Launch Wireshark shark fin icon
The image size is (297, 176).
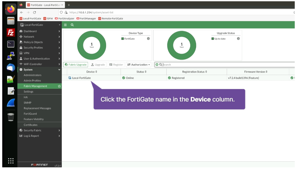(11, 103)
